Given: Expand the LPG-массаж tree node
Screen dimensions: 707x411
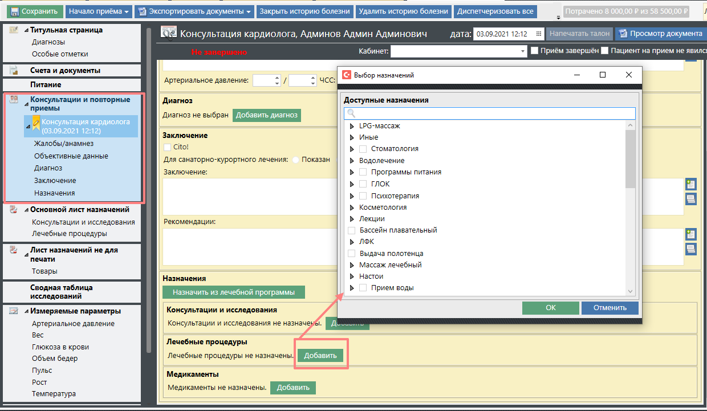Looking at the screenshot, I should (x=352, y=125).
